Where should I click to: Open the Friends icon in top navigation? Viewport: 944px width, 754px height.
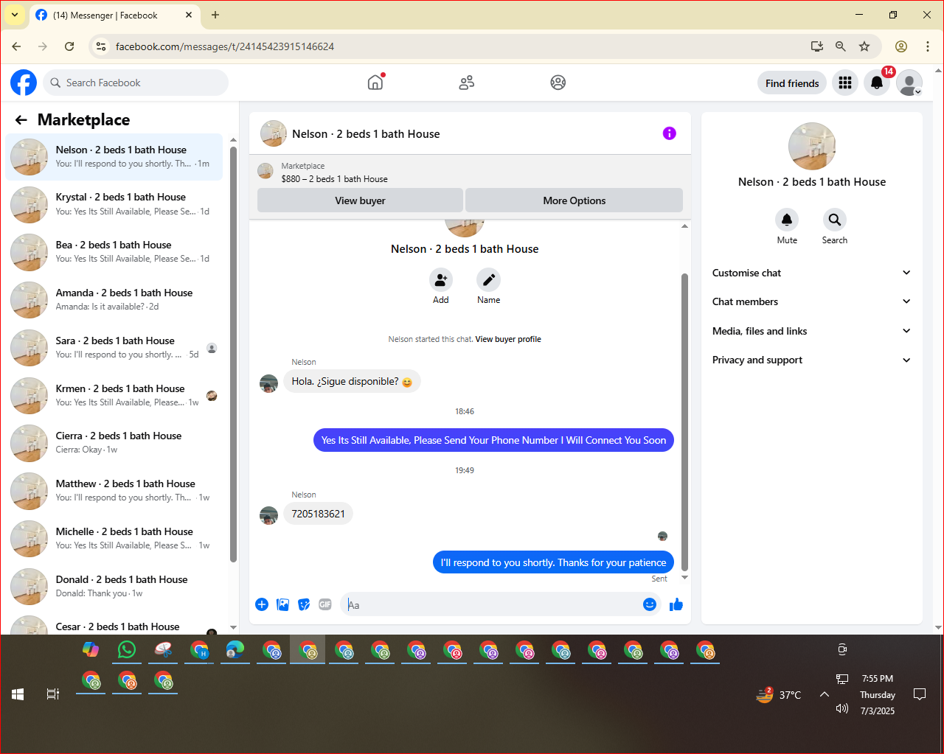pos(466,83)
